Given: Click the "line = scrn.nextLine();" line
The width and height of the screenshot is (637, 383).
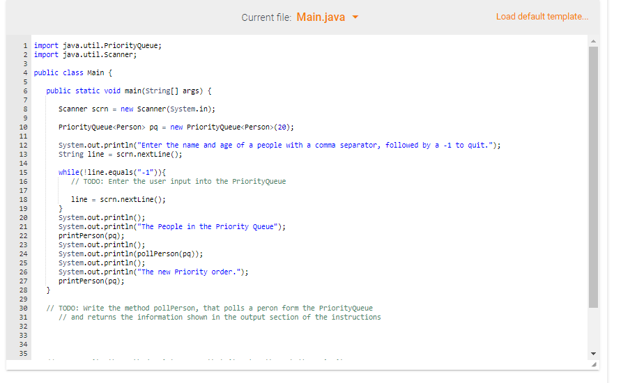Looking at the screenshot, I should tap(118, 200).
